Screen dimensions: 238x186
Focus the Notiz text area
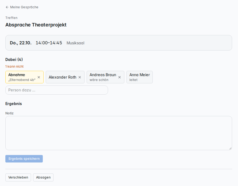[x=119, y=133]
